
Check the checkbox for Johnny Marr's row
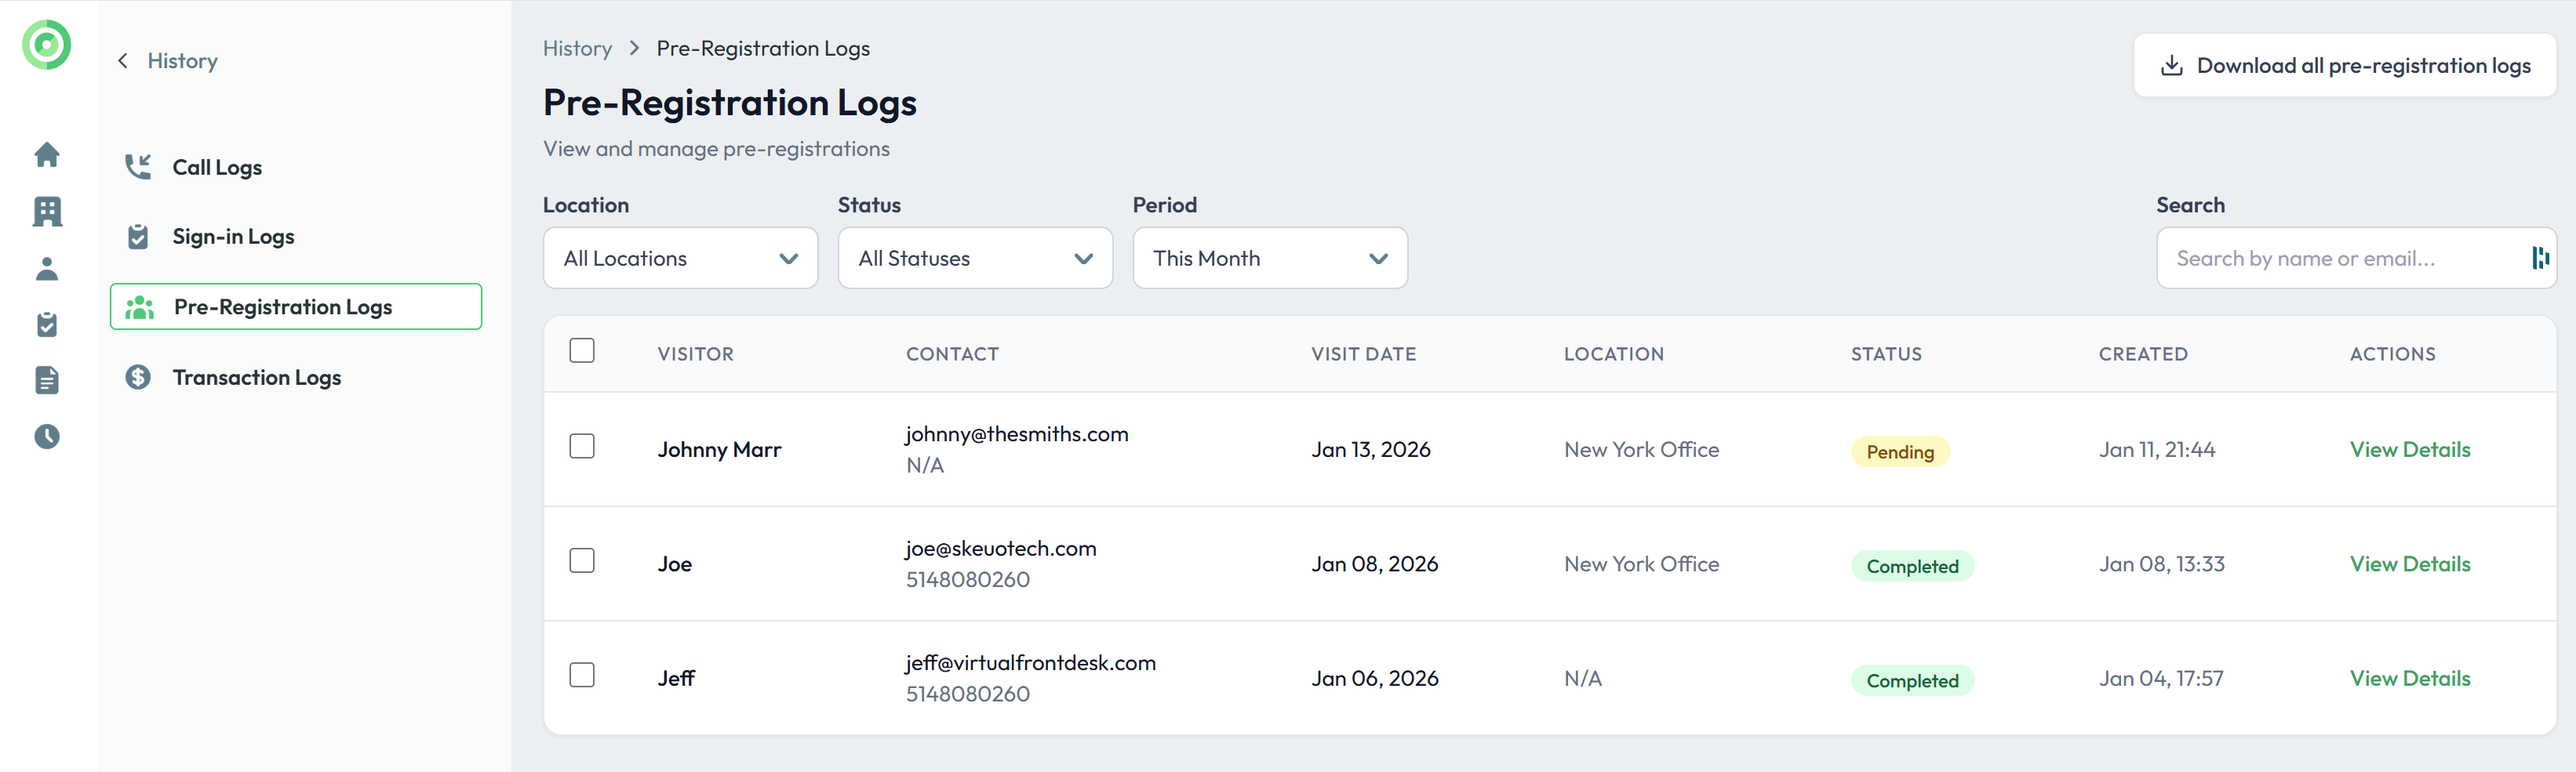click(582, 447)
